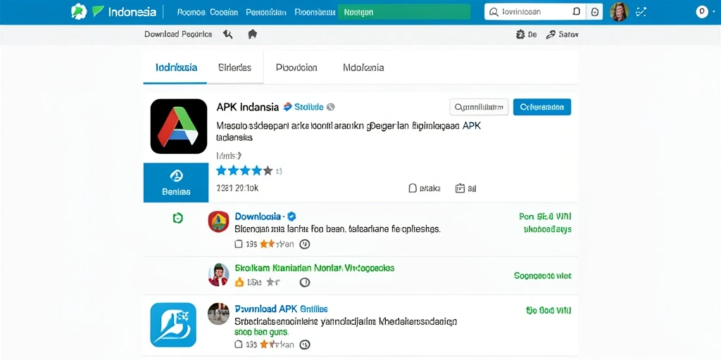
Task: Open the Roomeiace nav menu item
Action: tap(315, 13)
